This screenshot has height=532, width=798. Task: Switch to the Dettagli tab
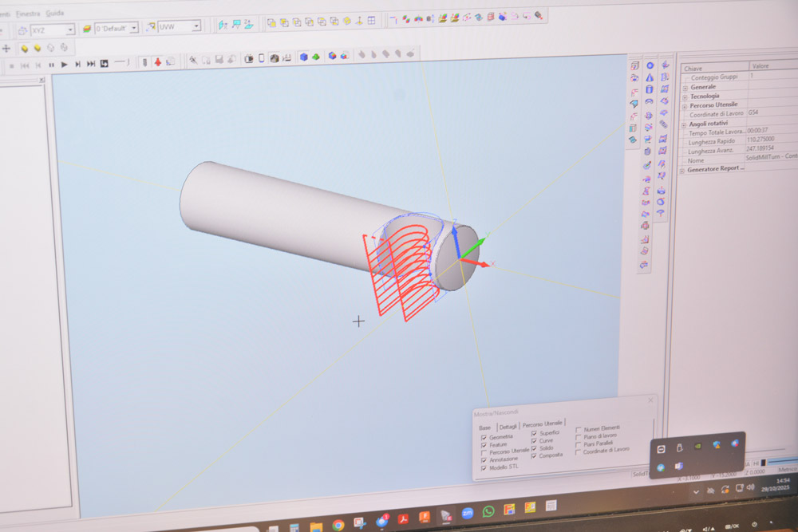point(508,428)
